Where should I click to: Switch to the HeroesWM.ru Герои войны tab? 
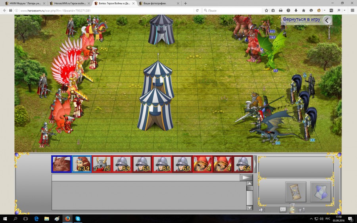(x=69, y=4)
